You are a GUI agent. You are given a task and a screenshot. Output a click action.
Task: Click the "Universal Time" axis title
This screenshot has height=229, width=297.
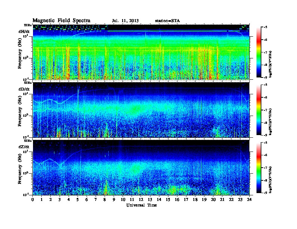(x=141, y=205)
